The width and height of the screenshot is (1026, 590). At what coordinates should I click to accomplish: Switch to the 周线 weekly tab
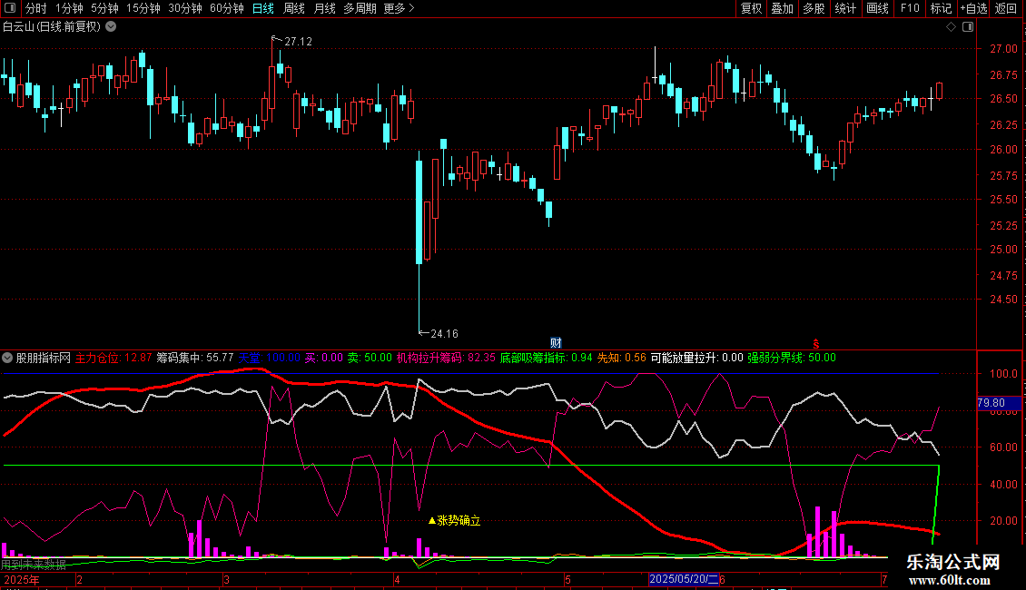294,8
